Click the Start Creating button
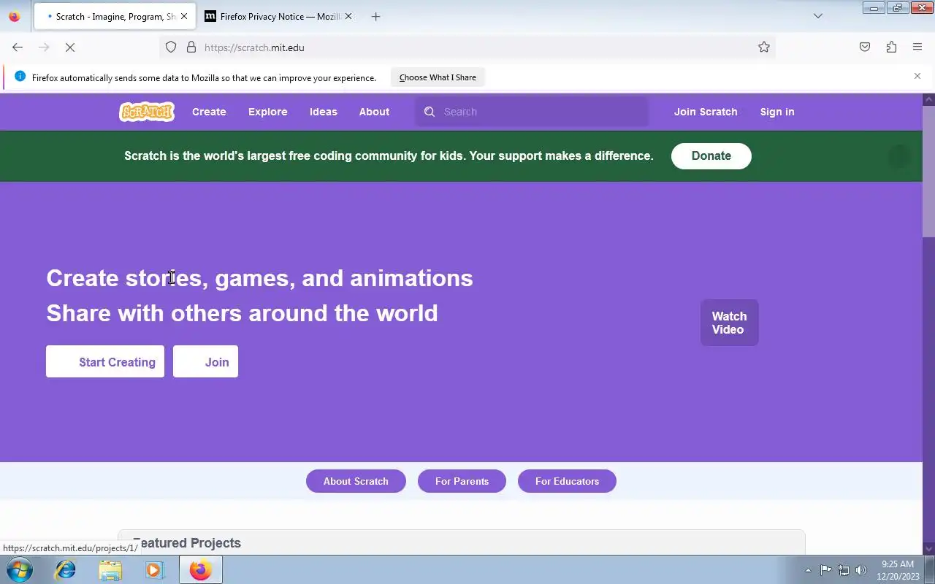 coord(105,361)
